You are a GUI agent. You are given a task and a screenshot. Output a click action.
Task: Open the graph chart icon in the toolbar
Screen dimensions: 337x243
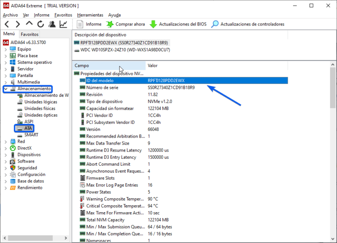(63, 24)
